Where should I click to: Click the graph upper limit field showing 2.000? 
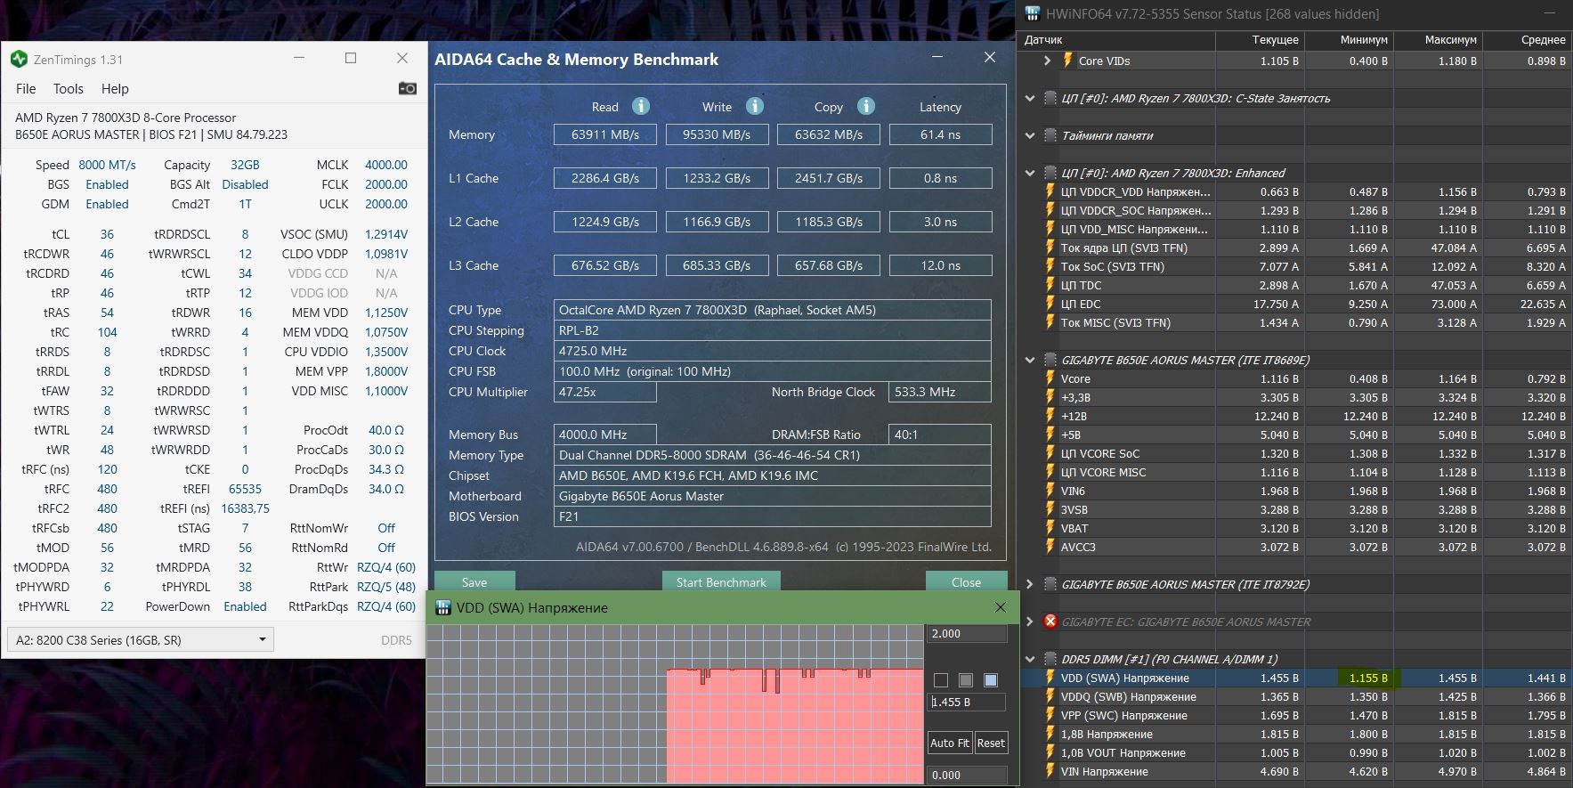point(967,634)
